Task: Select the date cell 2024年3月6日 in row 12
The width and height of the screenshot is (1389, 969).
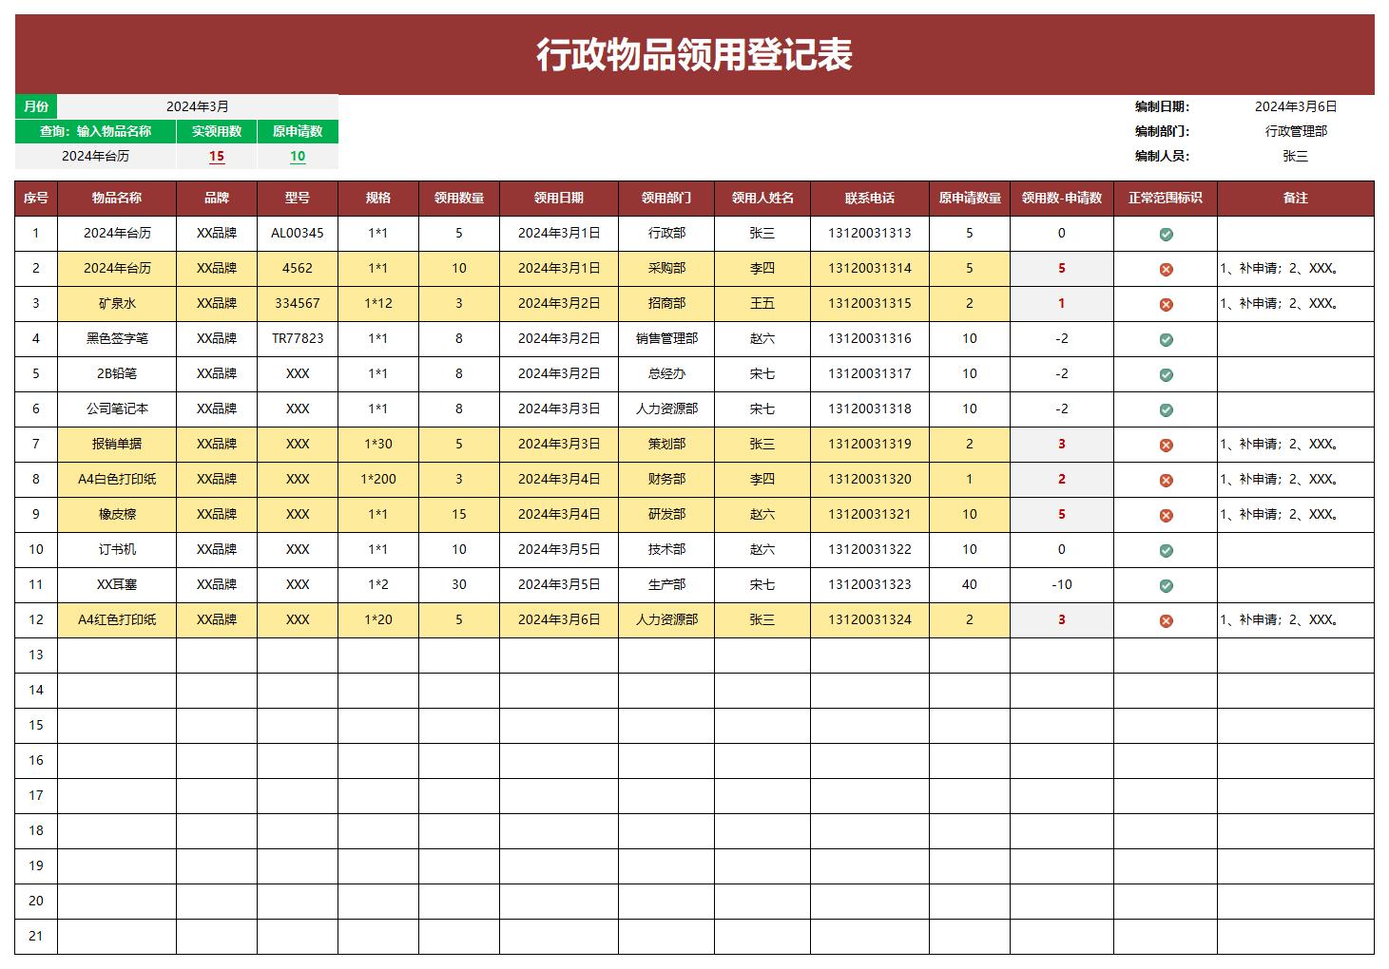Action: coord(559,619)
